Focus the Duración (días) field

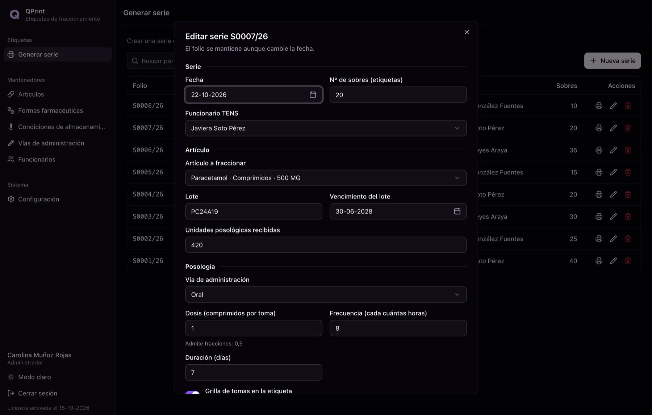254,372
